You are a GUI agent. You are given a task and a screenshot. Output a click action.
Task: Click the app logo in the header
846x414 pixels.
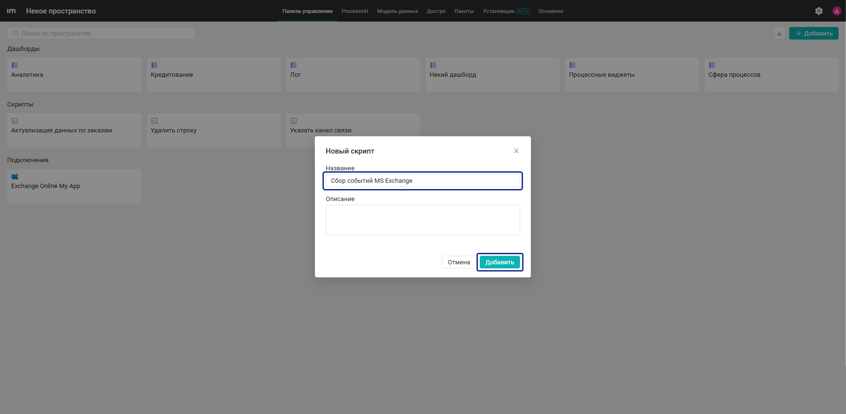[12, 11]
